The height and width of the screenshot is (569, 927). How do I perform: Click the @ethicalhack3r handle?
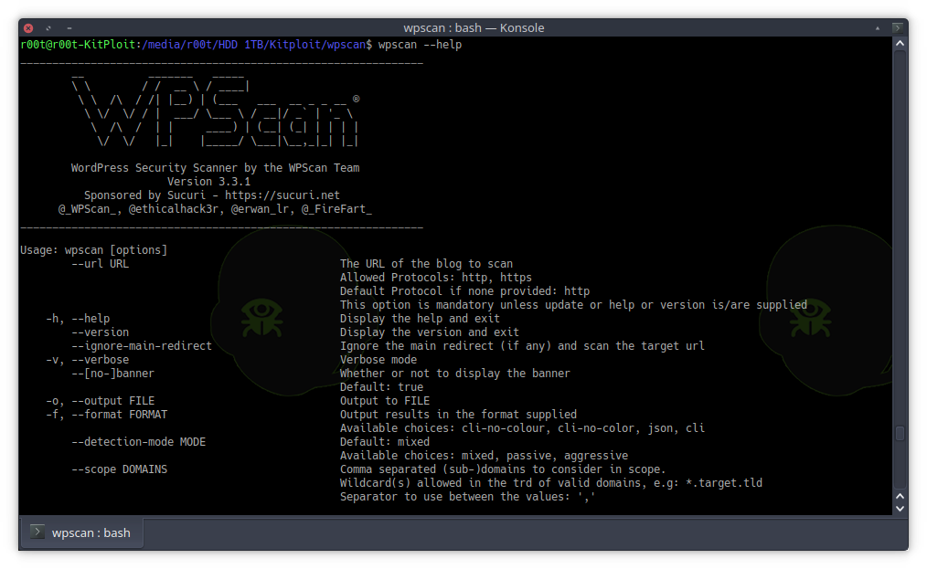(173, 208)
